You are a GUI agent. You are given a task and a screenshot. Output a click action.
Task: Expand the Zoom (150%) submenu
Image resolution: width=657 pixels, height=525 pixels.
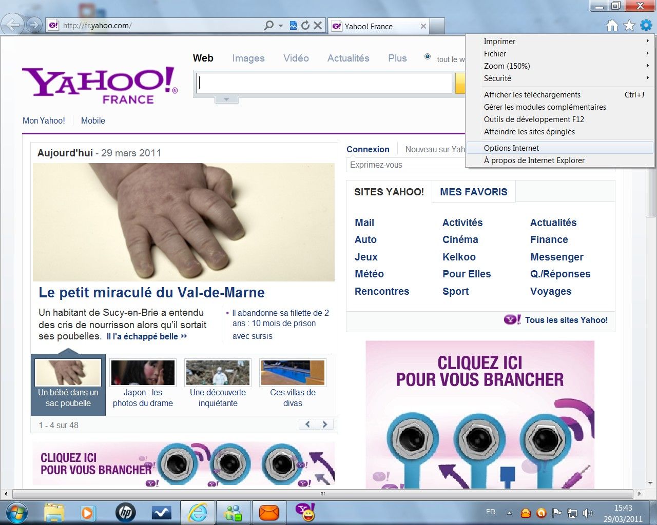coord(560,66)
